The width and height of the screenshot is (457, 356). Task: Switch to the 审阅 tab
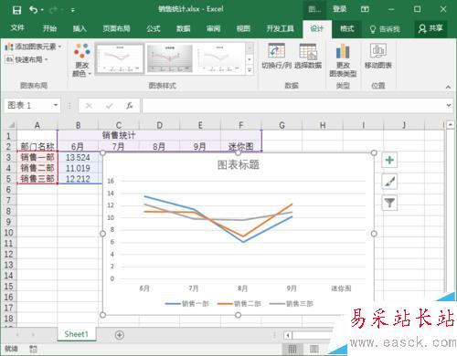coord(213,28)
